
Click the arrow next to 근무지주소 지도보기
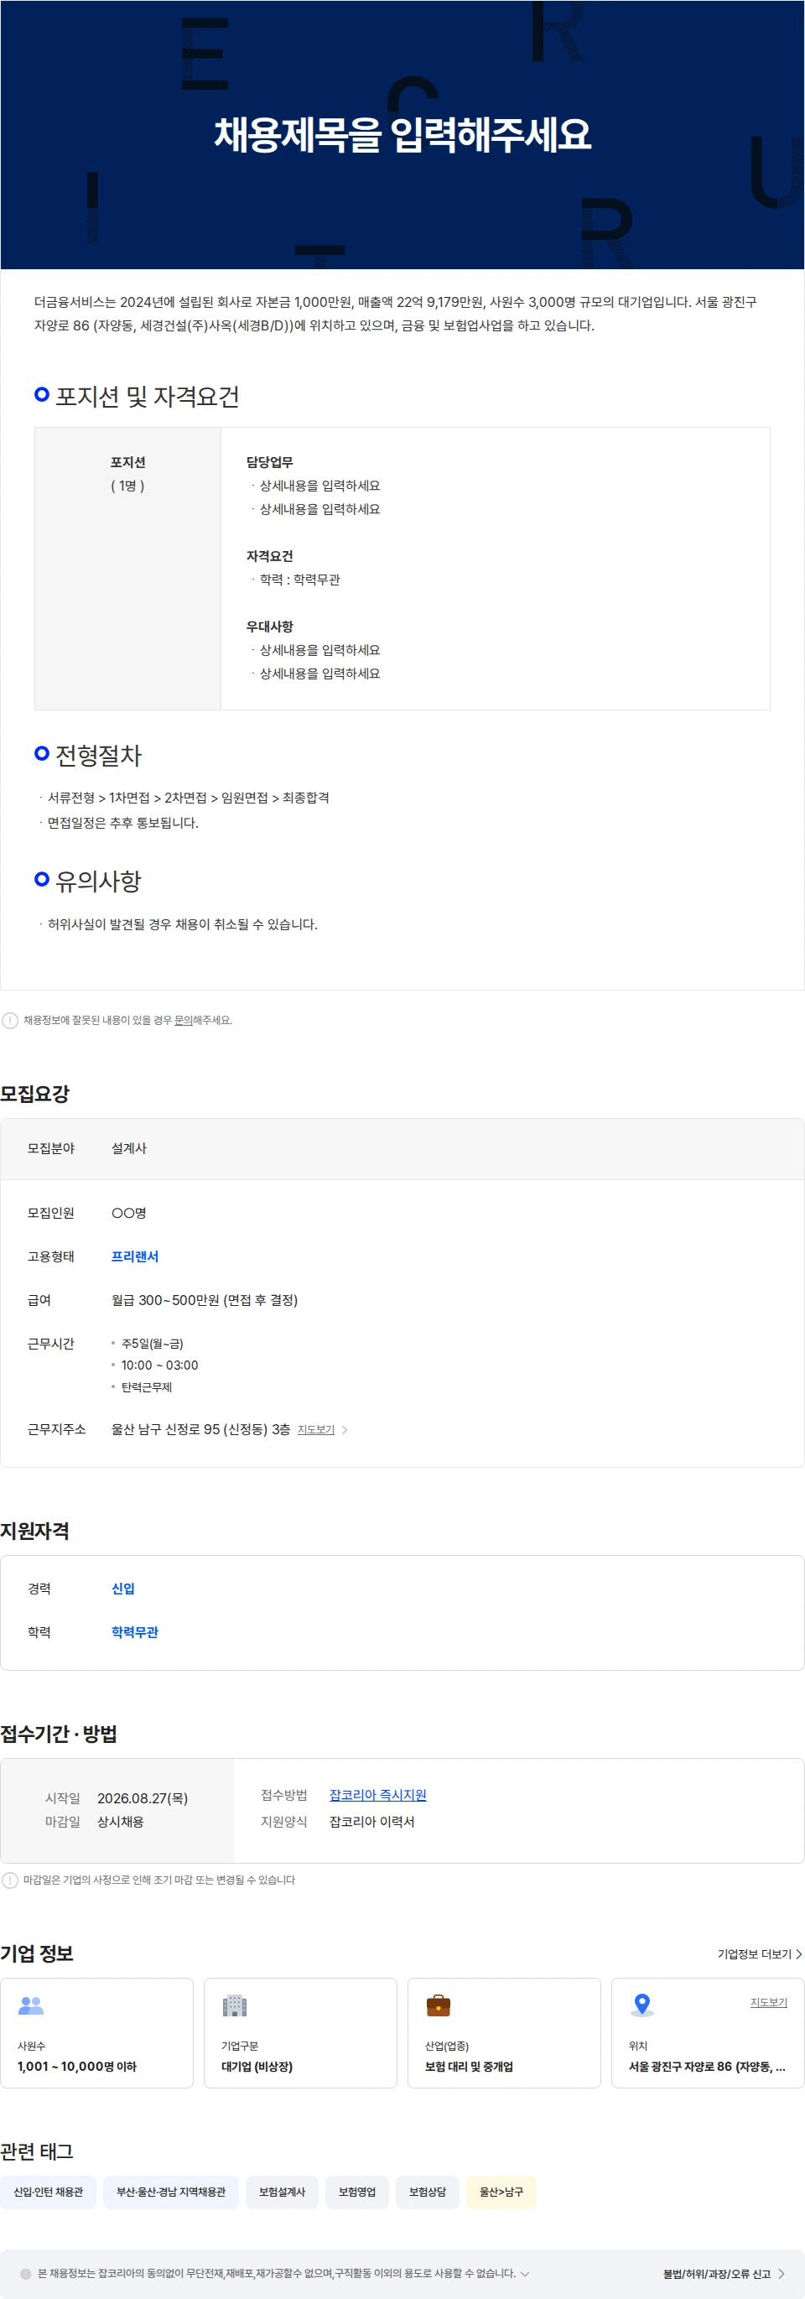[x=345, y=1430]
